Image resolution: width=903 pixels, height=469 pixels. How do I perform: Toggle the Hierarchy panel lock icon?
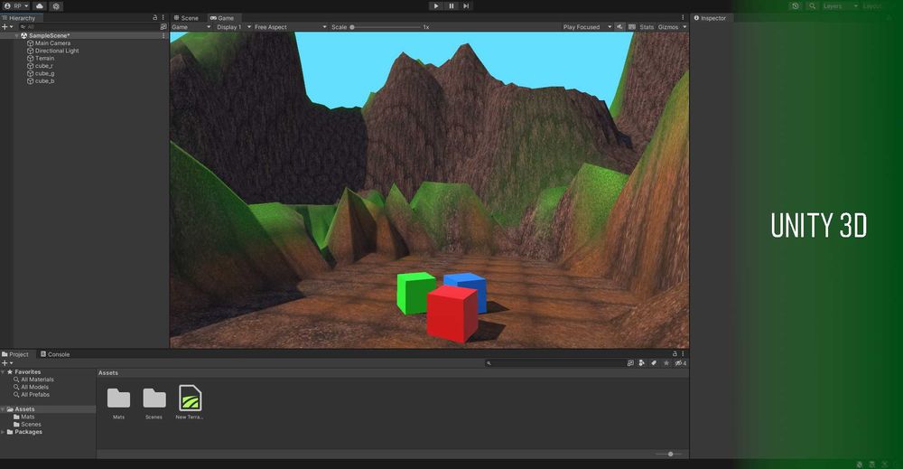(155, 18)
